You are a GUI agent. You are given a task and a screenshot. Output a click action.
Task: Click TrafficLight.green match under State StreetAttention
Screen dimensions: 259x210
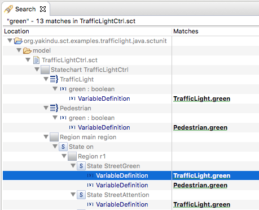click(x=201, y=204)
